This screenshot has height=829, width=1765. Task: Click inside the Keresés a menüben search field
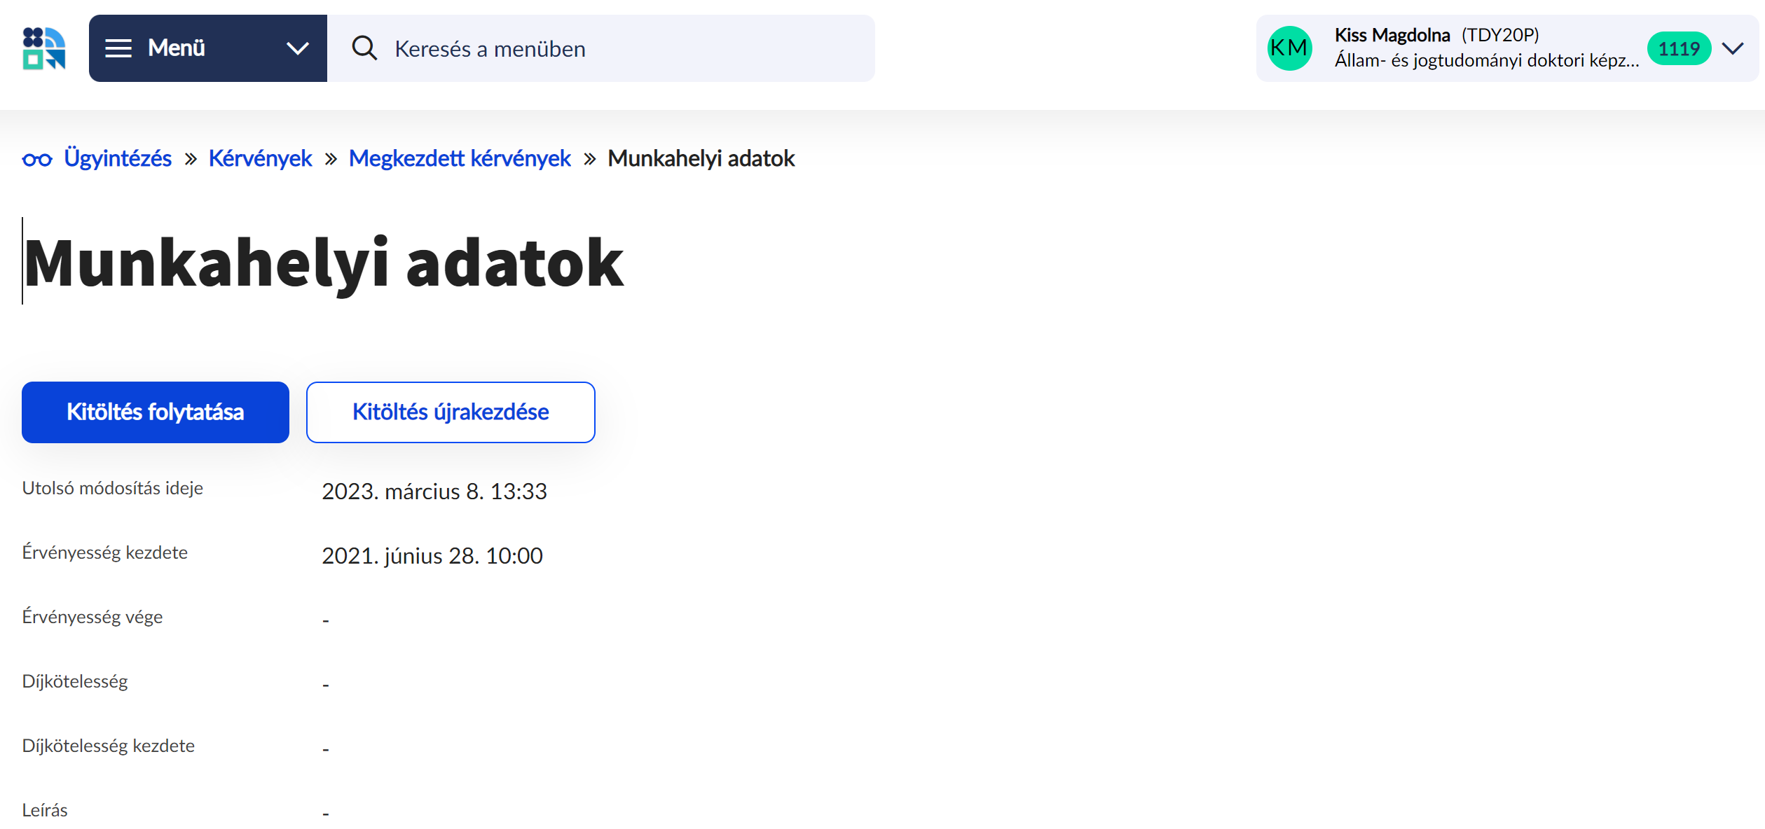[603, 48]
